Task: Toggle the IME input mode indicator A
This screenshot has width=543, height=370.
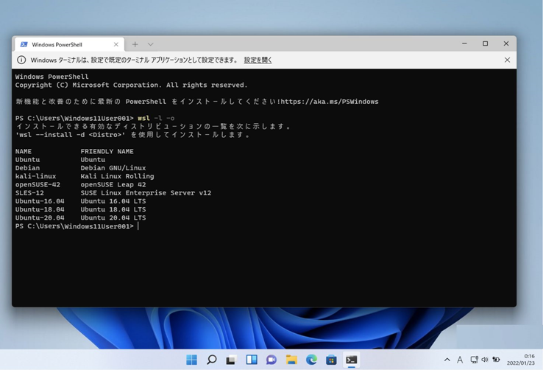Action: (460, 360)
